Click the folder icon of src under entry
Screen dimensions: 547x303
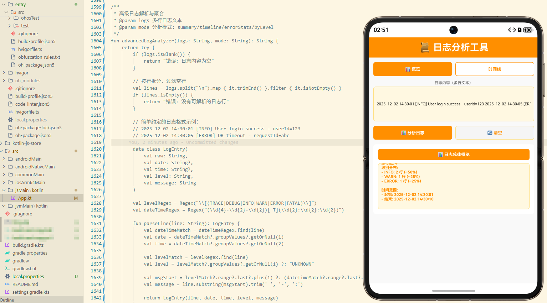(13, 12)
